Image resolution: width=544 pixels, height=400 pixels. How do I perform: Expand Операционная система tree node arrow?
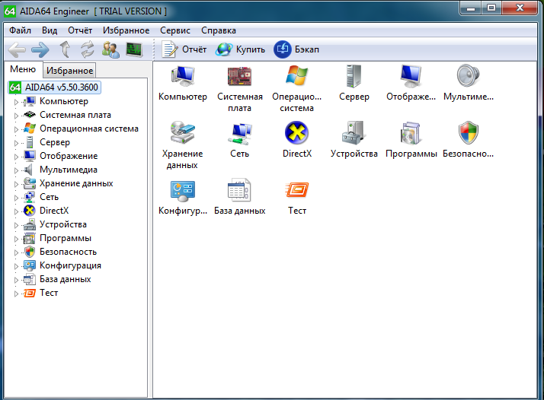tap(16, 129)
